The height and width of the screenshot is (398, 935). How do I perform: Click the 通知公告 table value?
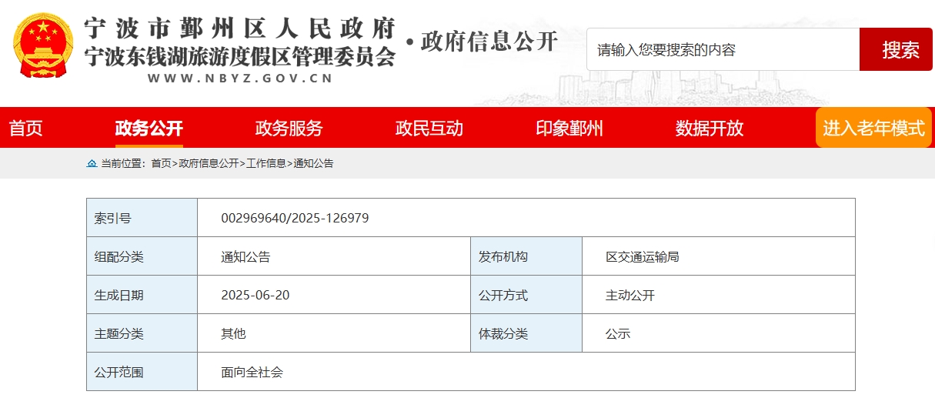pyautogui.click(x=245, y=256)
